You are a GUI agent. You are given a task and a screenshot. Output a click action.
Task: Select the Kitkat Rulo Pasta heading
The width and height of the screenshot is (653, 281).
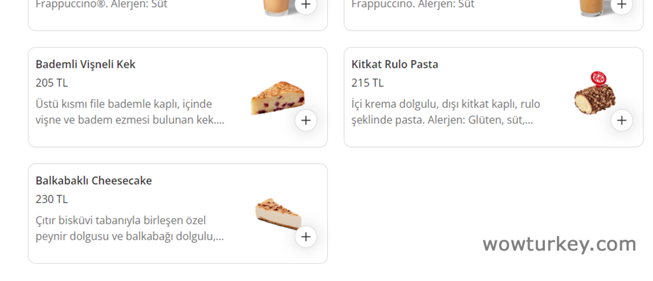click(x=395, y=65)
